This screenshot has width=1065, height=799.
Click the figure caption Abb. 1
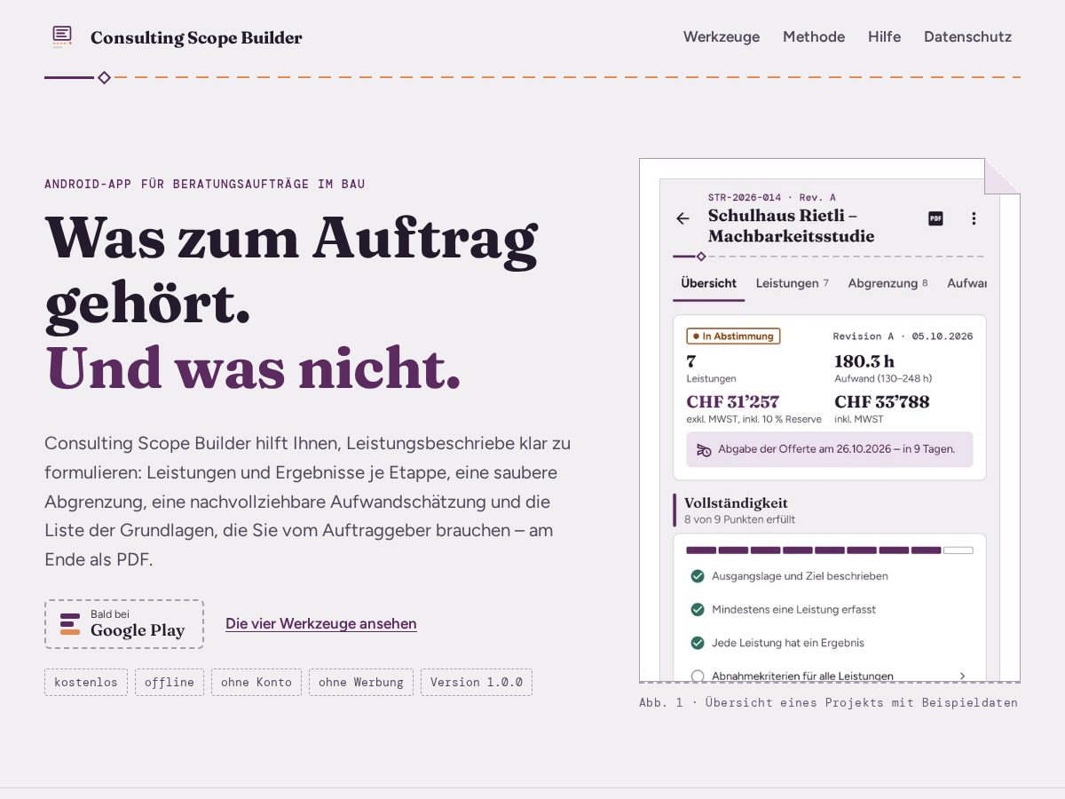(x=828, y=702)
